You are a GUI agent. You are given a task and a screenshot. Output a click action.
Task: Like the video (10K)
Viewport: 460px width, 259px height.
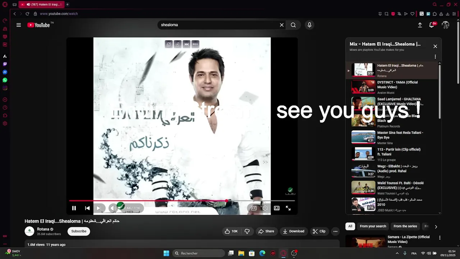[x=231, y=231]
